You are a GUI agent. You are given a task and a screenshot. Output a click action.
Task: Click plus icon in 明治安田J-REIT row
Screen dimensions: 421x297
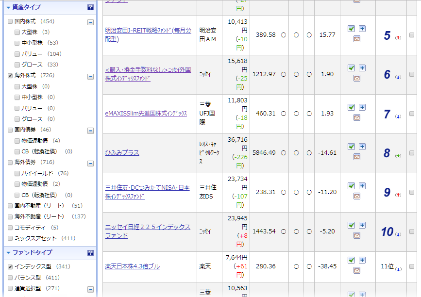click(x=362, y=29)
